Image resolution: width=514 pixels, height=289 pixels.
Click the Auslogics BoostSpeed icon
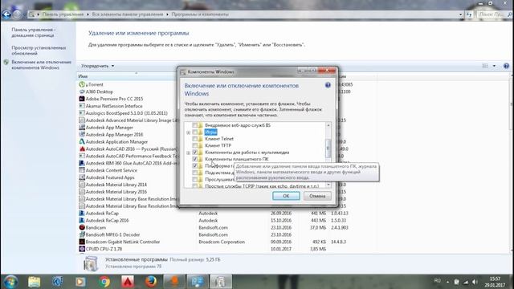click(82, 113)
